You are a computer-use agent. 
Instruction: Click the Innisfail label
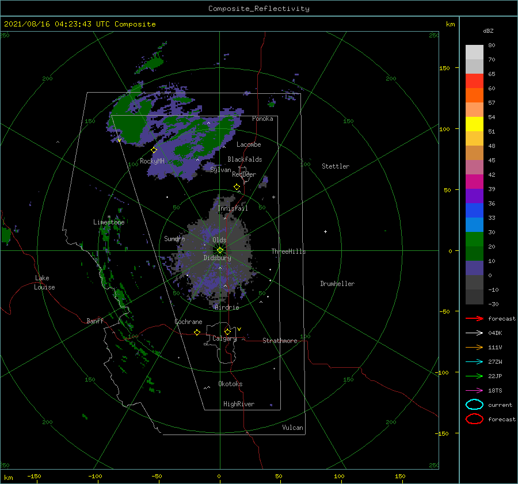tap(233, 208)
